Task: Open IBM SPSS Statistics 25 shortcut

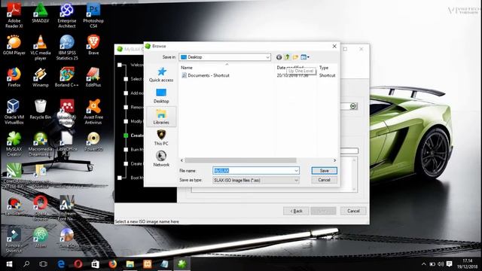Action: point(67,47)
